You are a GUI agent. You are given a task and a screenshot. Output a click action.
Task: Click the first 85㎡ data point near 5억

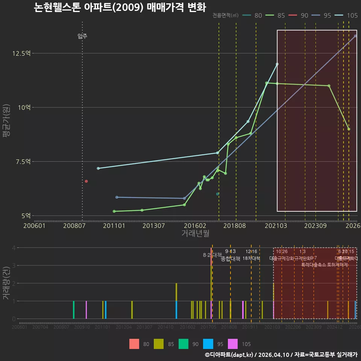114,211
